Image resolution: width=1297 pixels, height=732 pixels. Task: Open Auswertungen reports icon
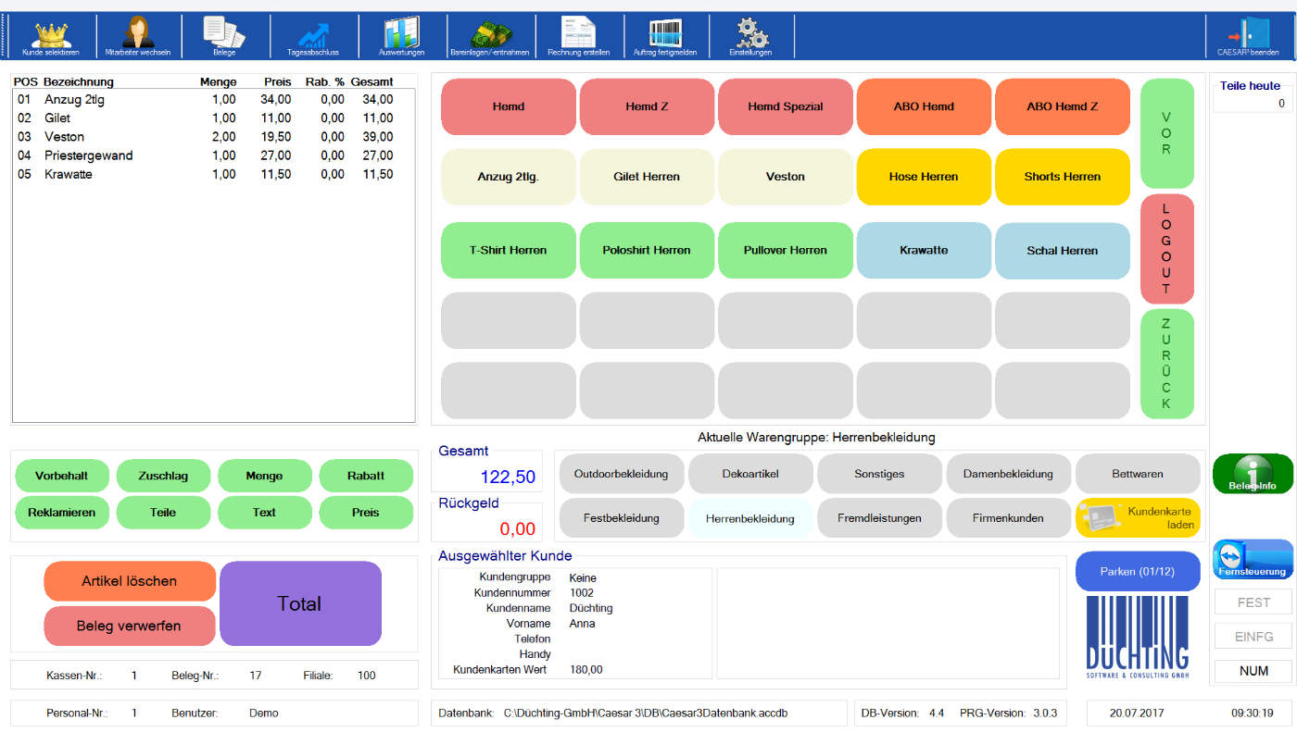(x=401, y=36)
